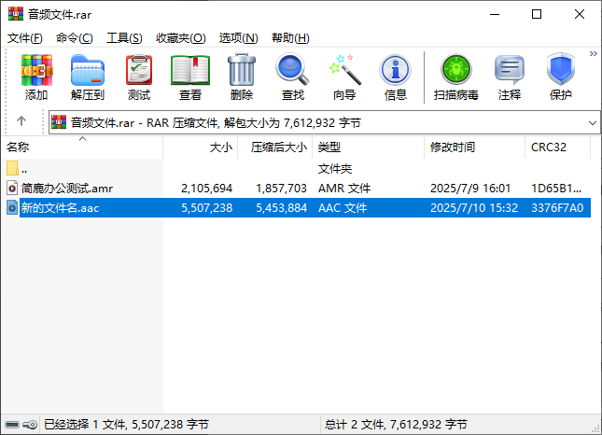
Task: Close the 音频文件.rar window
Action: coord(580,15)
